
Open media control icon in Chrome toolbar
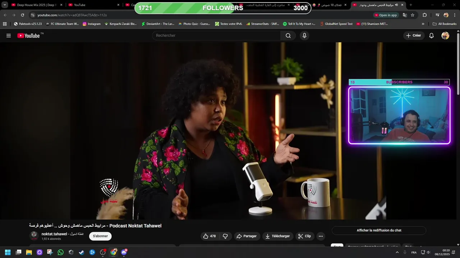click(x=437, y=15)
